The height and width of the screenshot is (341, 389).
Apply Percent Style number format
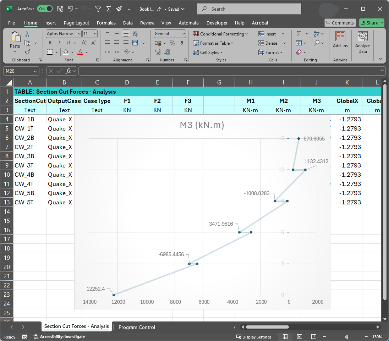(172, 43)
